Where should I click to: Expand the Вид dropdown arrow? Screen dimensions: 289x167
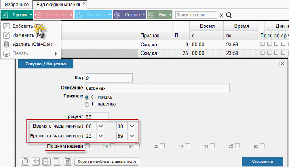pos(171,15)
